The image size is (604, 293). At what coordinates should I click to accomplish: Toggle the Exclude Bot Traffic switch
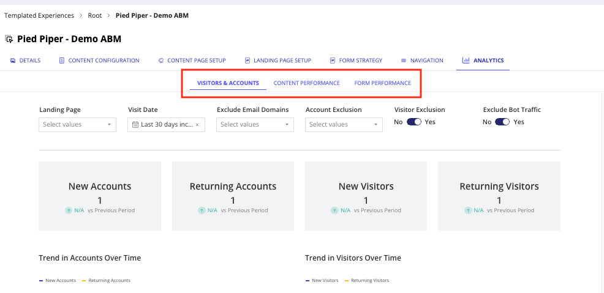502,122
